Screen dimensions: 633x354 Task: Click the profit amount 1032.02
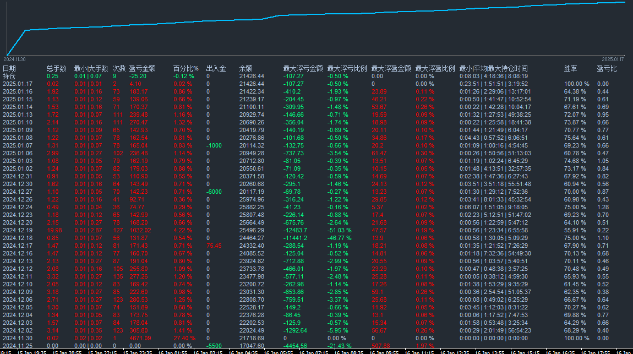(140, 231)
